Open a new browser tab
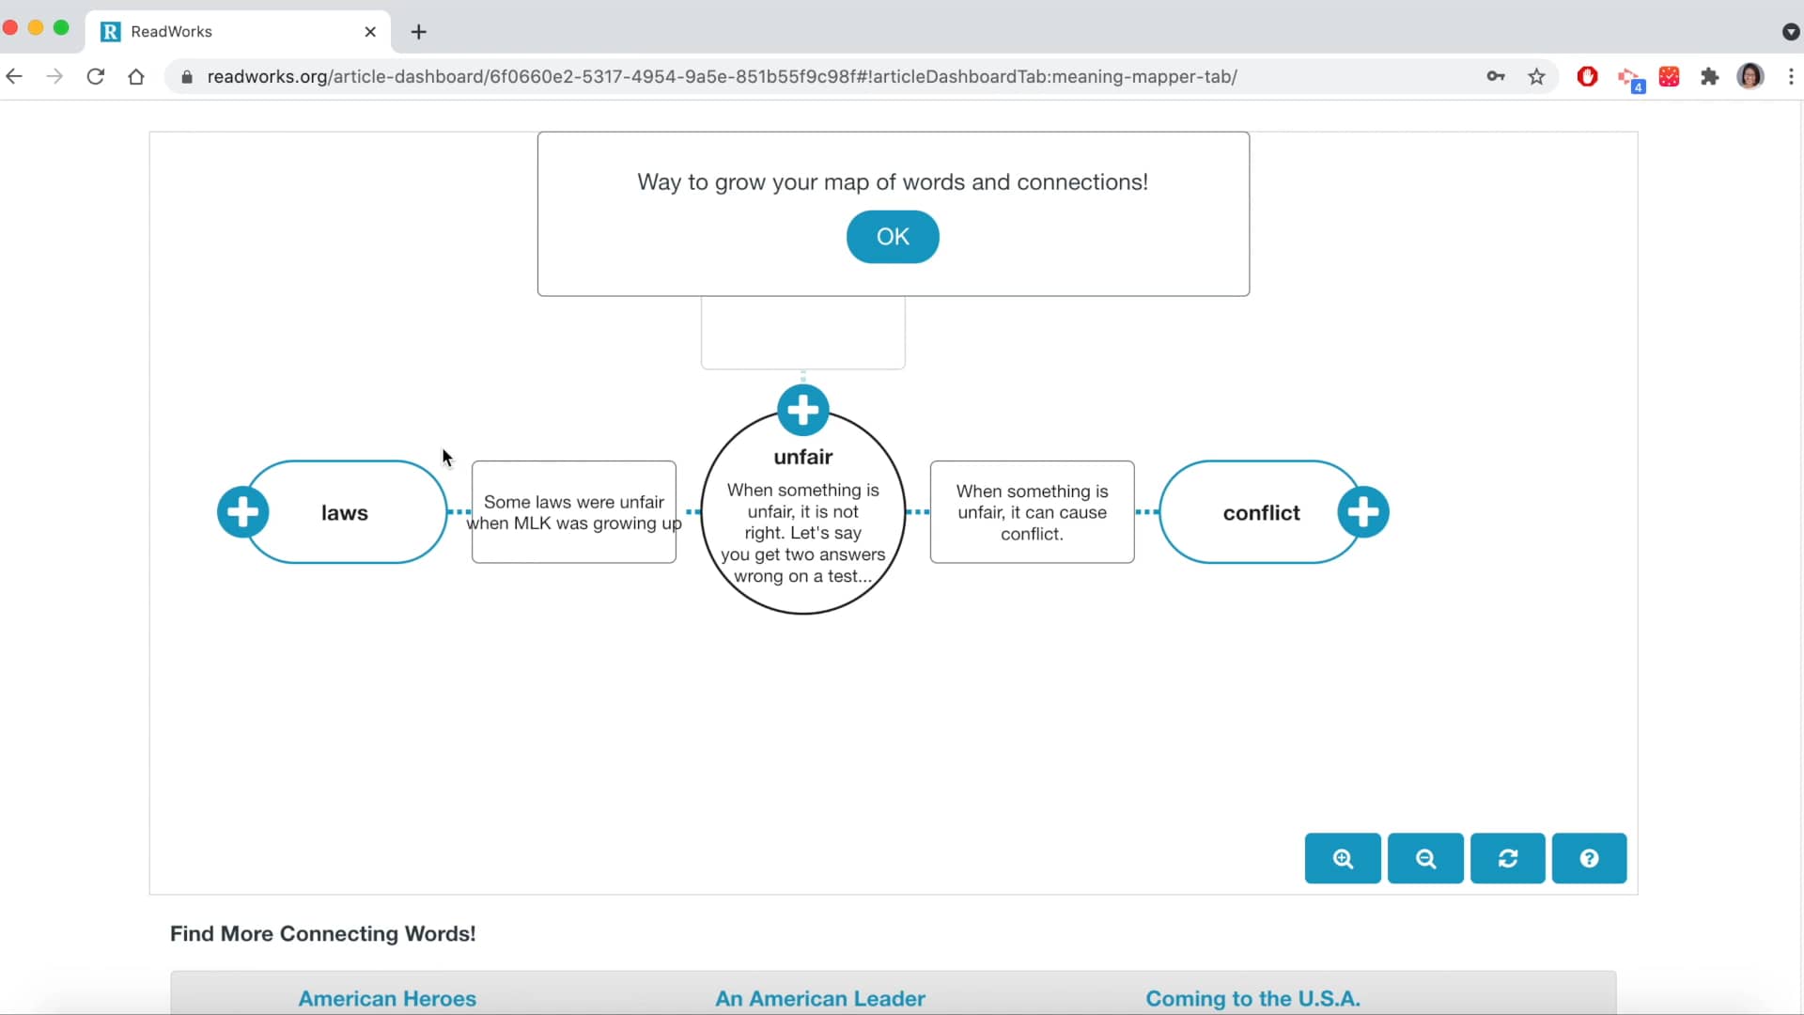This screenshot has height=1015, width=1804. 419,31
